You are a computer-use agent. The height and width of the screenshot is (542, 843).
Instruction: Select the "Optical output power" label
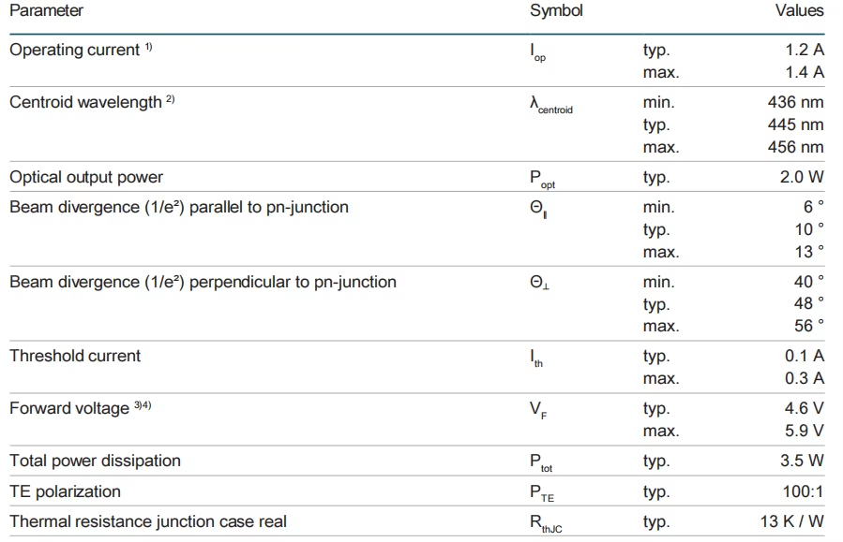point(86,177)
